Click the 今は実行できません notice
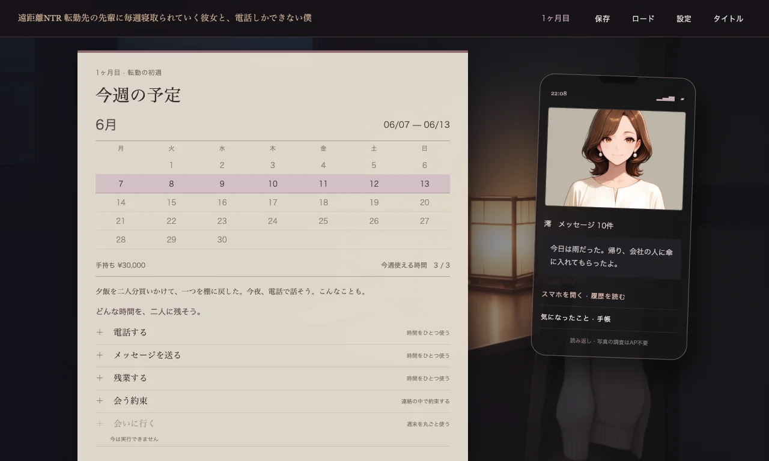The height and width of the screenshot is (461, 769). [134, 439]
